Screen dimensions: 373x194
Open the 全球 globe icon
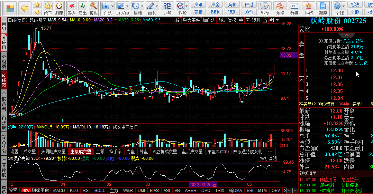point(337,6)
